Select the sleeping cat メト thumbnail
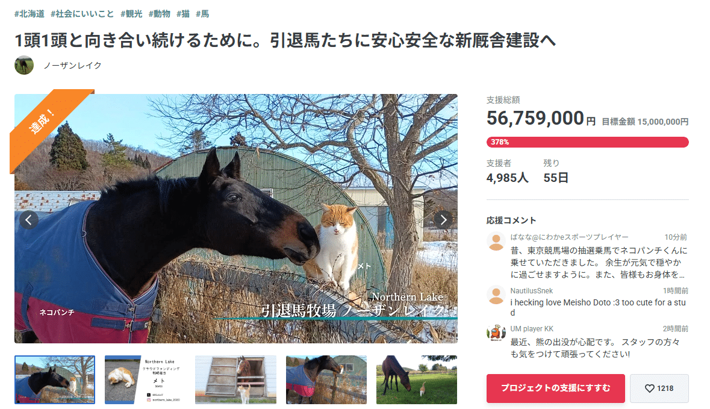Screen dimensions: 710x409 point(145,379)
